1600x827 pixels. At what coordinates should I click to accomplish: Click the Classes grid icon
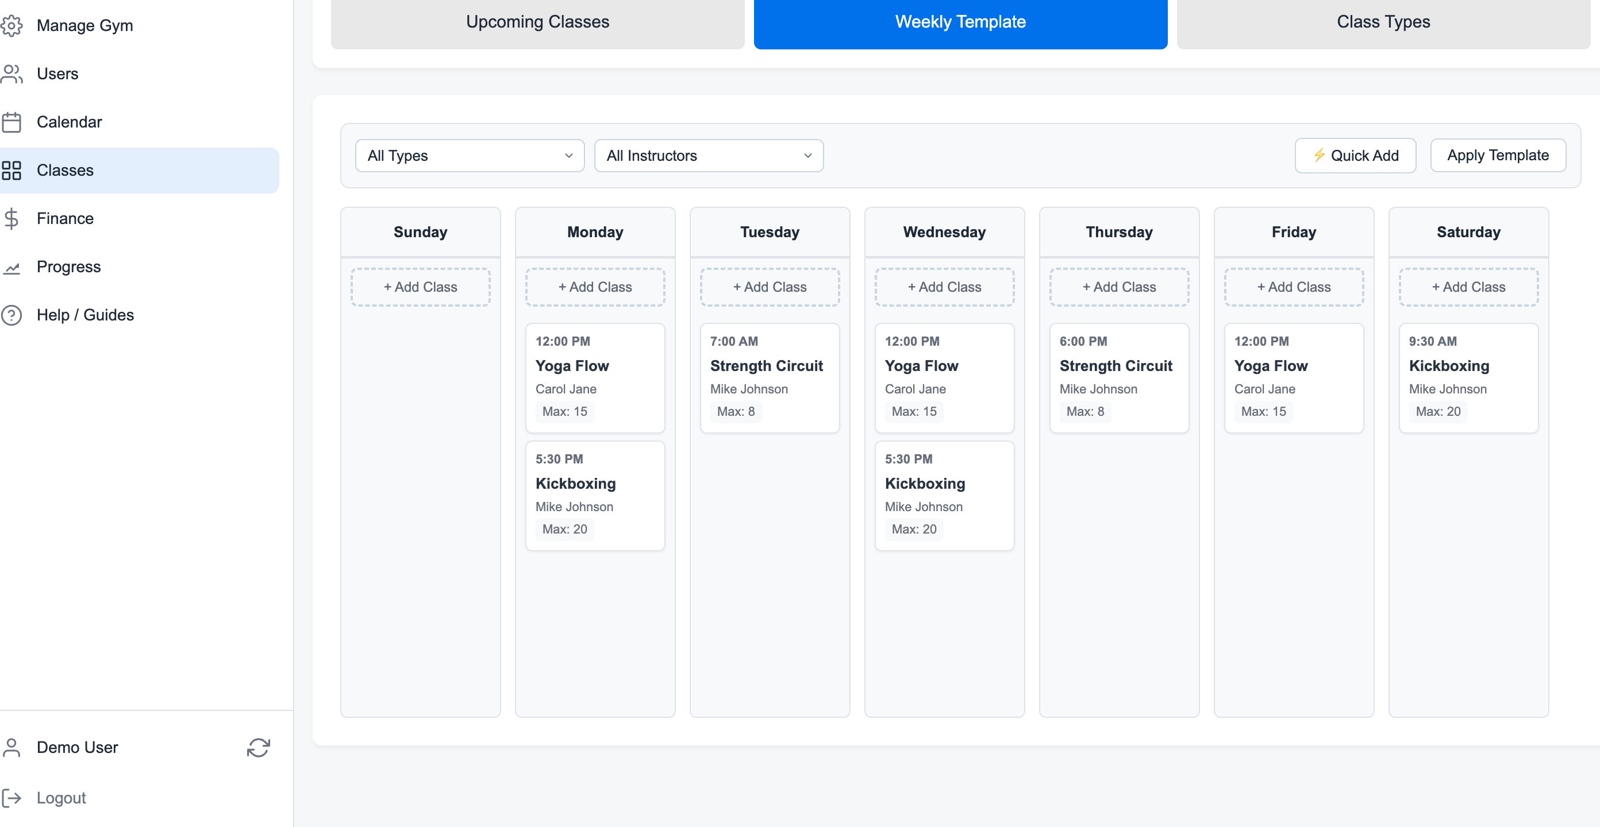point(11,170)
